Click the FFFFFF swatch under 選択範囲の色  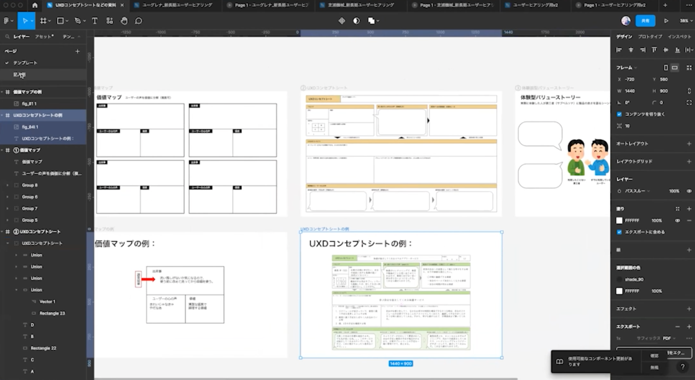click(619, 291)
